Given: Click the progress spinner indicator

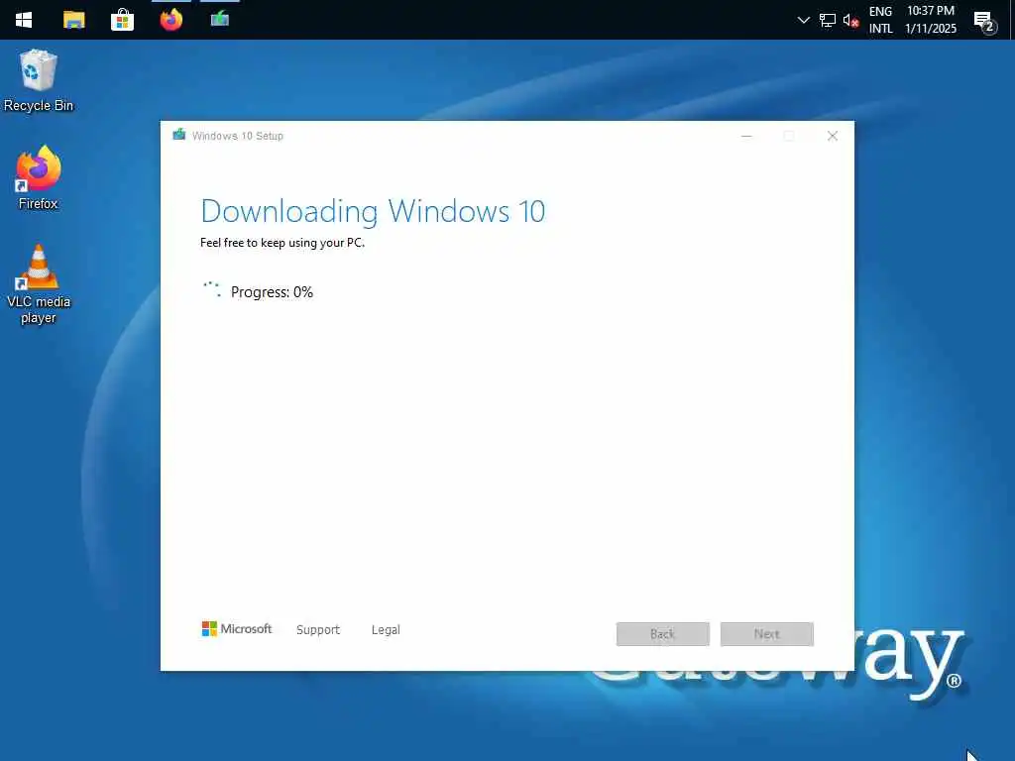Looking at the screenshot, I should (212, 289).
